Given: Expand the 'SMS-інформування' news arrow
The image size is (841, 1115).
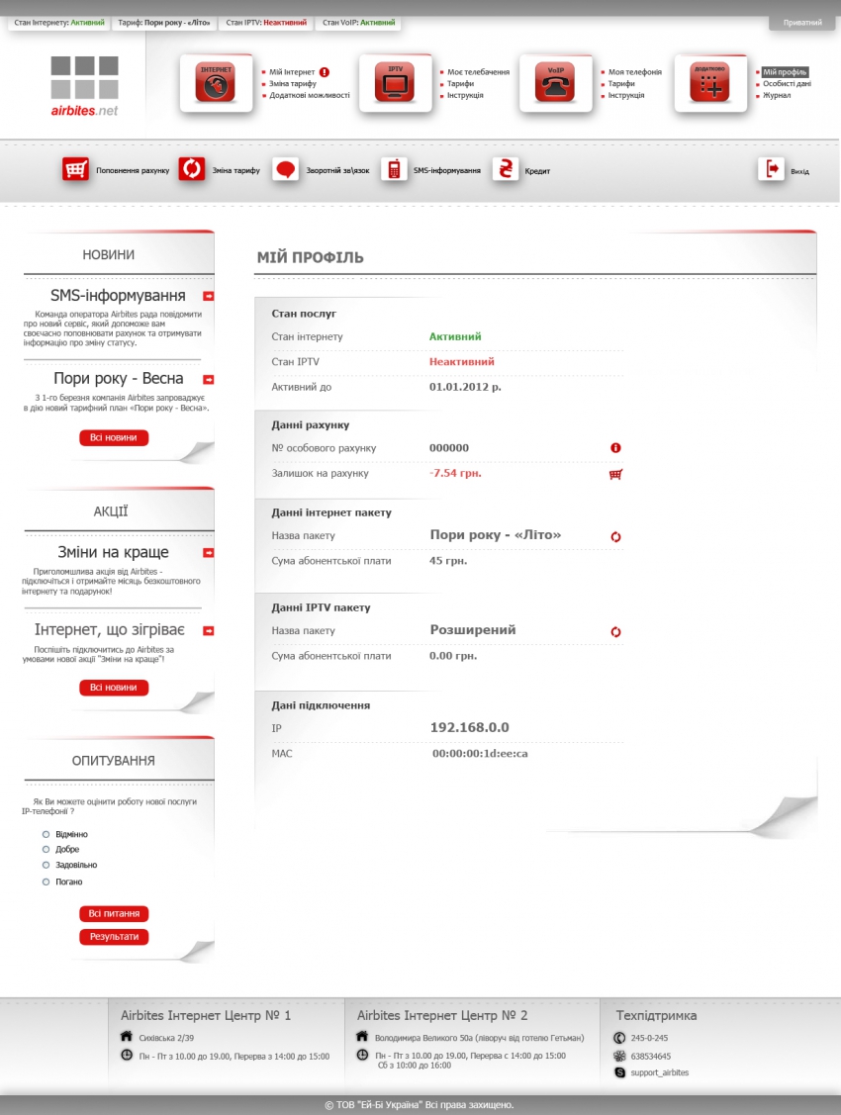Looking at the screenshot, I should click(x=208, y=296).
